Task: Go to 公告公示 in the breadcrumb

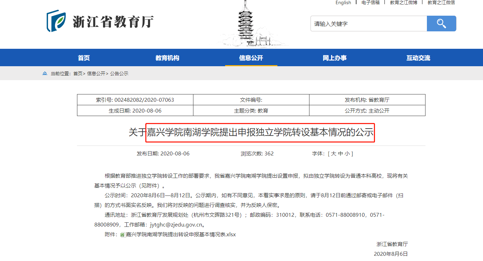Action: point(119,74)
